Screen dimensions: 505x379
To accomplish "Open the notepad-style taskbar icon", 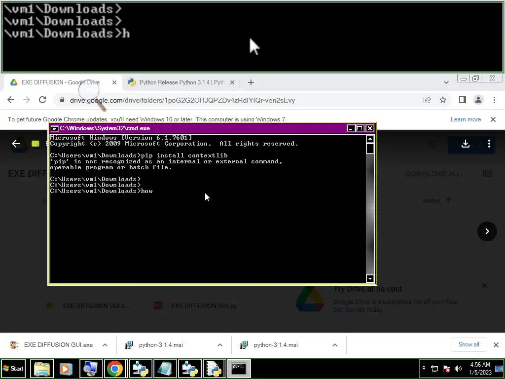I will [165, 369].
